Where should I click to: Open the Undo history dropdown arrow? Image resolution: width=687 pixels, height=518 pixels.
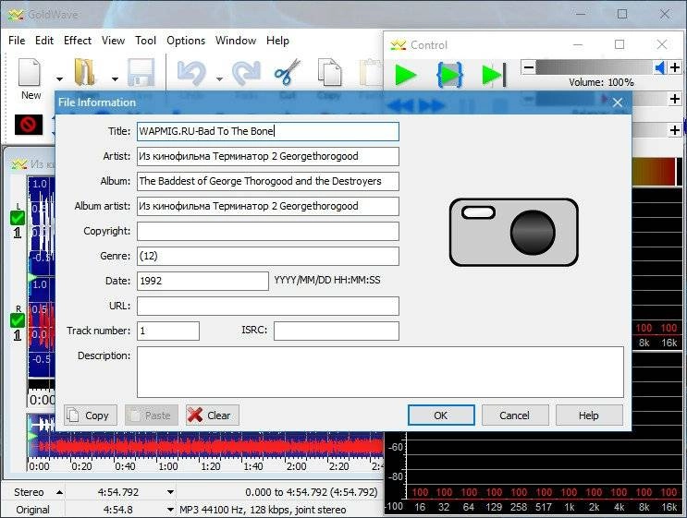point(219,79)
